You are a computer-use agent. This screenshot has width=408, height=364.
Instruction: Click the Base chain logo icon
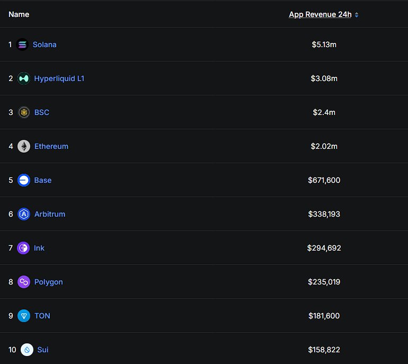[x=24, y=180]
